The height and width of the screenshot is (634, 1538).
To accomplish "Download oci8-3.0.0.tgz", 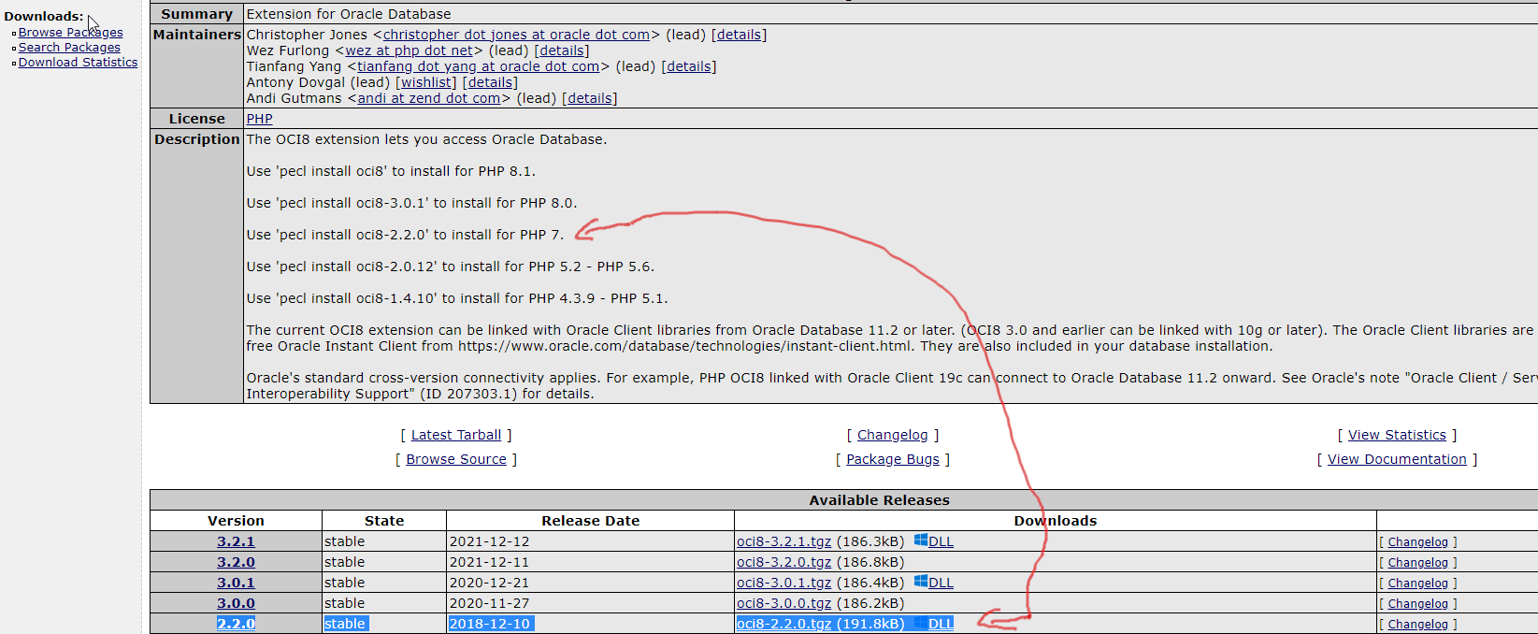I will click(783, 603).
